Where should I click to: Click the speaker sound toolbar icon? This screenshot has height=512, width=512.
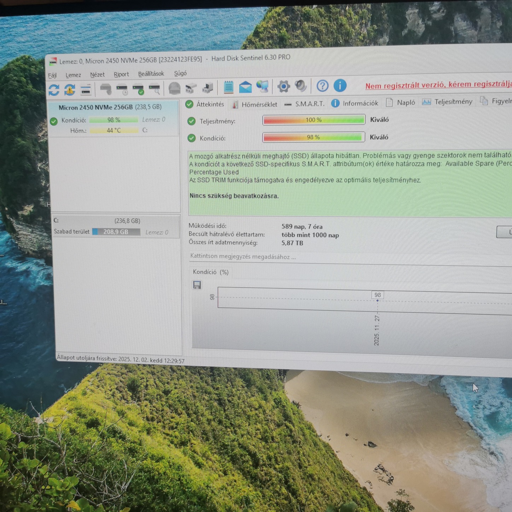[301, 86]
